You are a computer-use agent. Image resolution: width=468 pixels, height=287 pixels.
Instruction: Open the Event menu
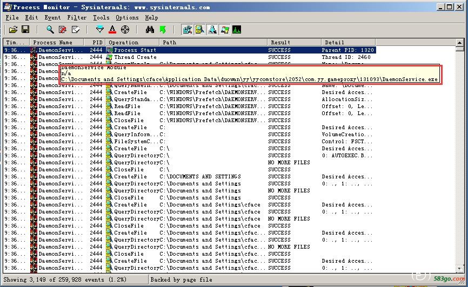pyautogui.click(x=52, y=18)
